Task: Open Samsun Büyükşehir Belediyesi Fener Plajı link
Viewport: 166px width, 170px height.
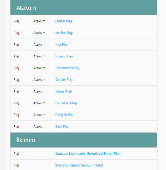Action: (88, 154)
